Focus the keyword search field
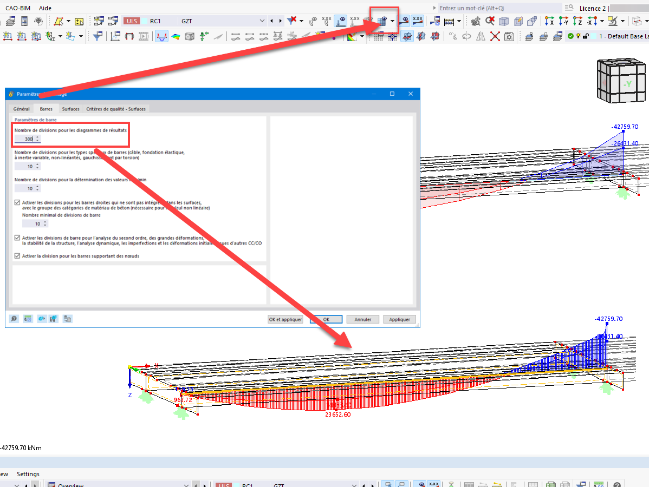The width and height of the screenshot is (649, 487). click(x=499, y=8)
